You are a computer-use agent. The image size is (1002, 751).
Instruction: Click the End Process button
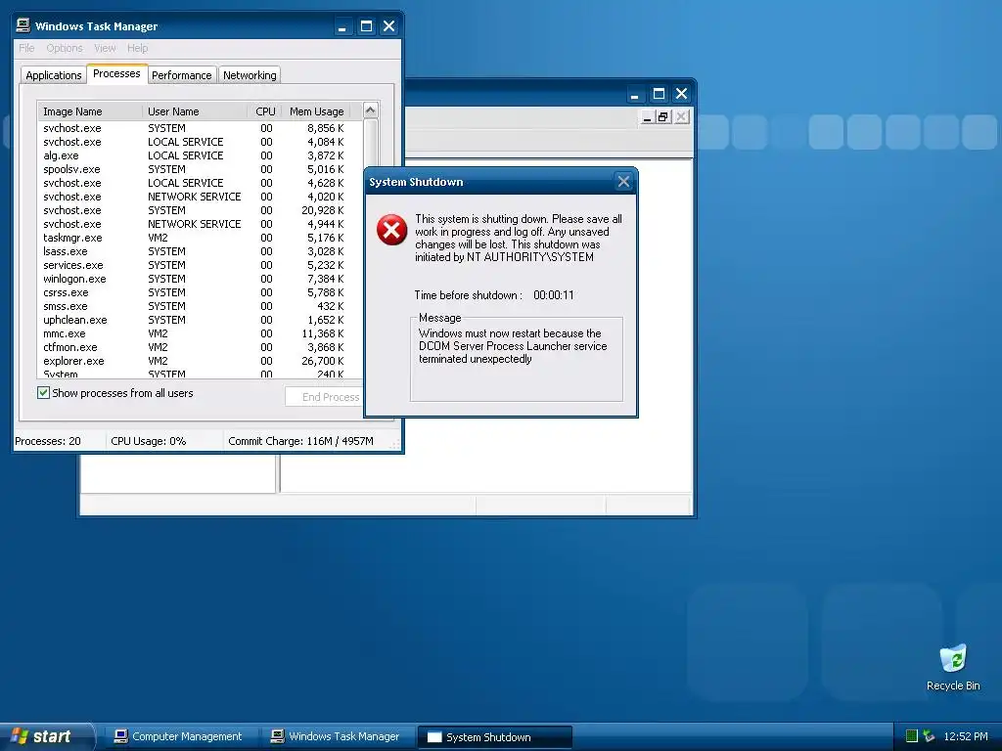click(325, 397)
